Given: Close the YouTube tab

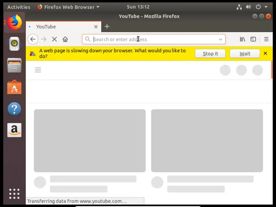Looking at the screenshot, I should pos(96,27).
